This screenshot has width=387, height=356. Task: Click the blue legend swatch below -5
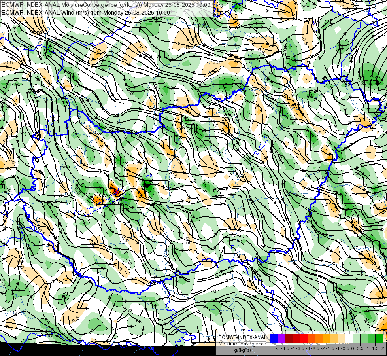point(274,338)
